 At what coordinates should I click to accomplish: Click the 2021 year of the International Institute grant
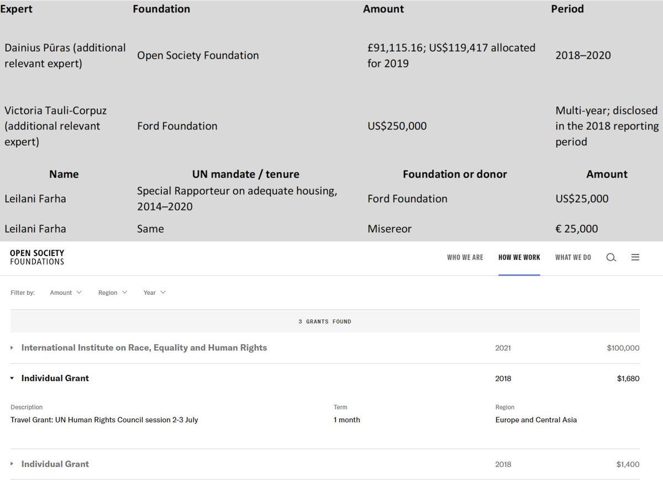[x=503, y=348]
